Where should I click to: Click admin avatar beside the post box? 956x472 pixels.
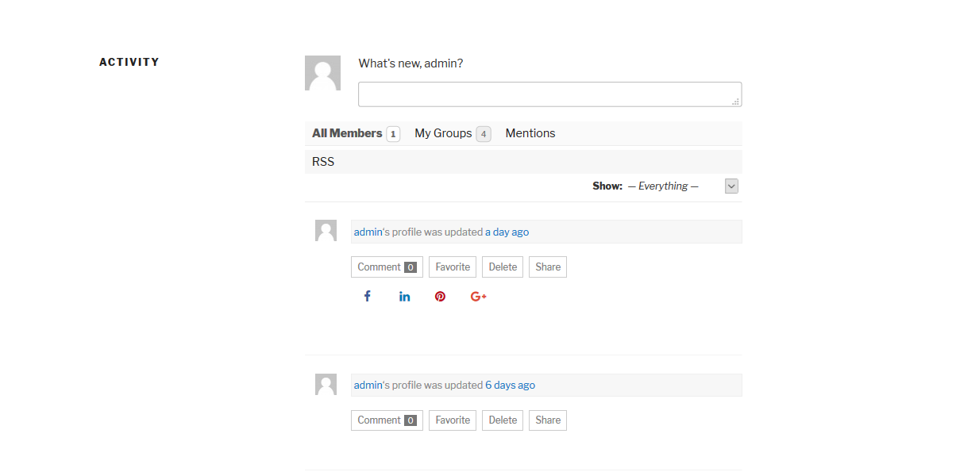pyautogui.click(x=322, y=73)
